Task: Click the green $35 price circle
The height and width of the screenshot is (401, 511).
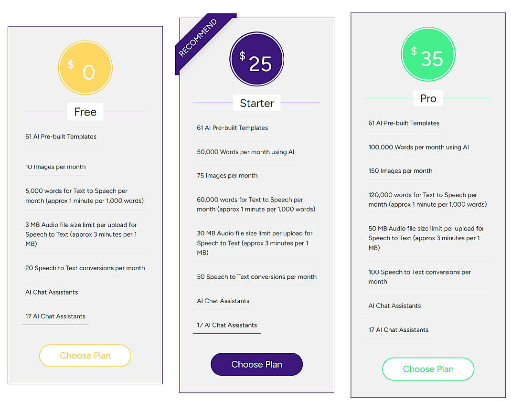Action: [x=428, y=54]
